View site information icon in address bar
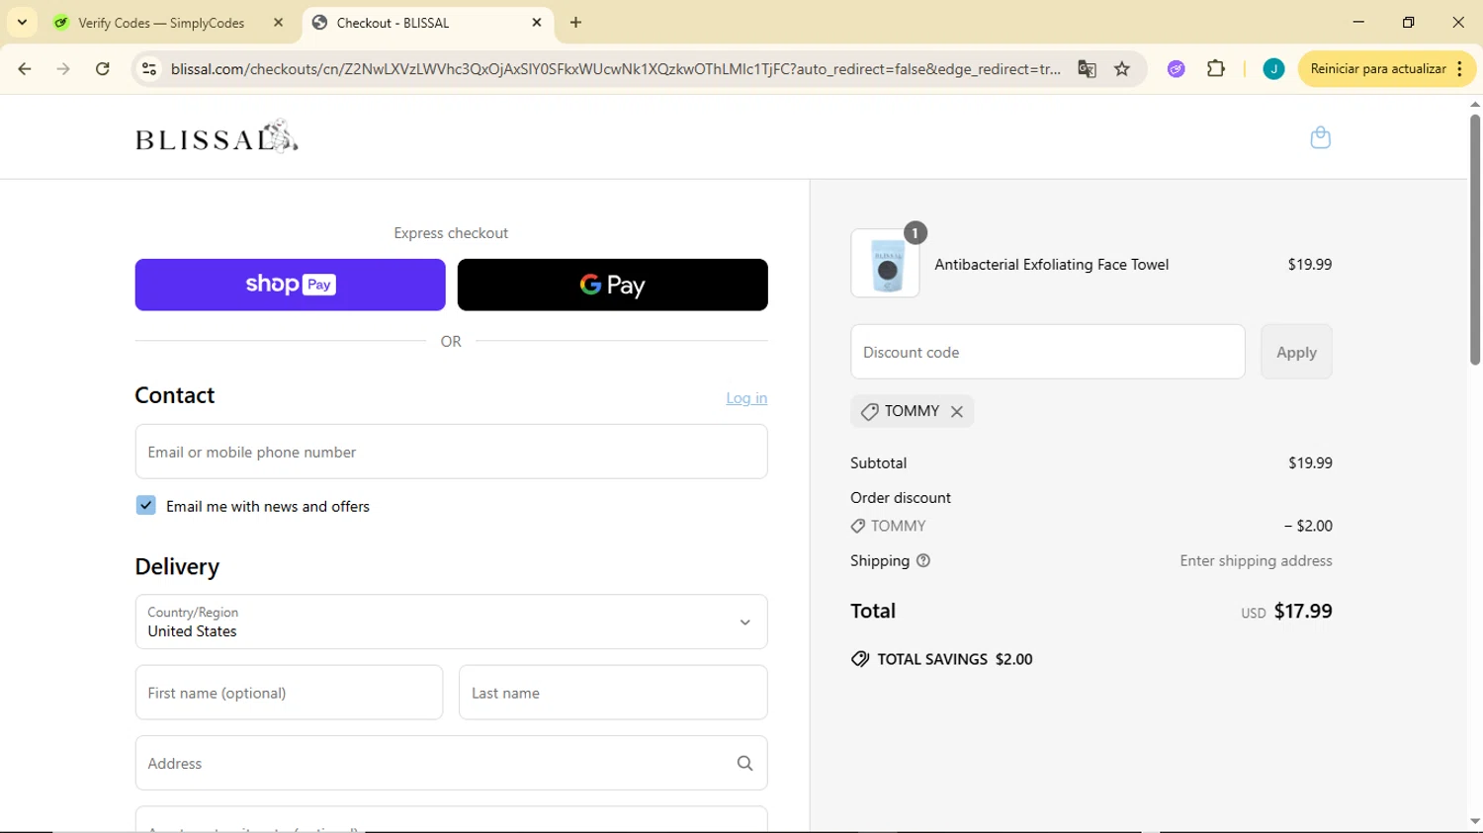The height and width of the screenshot is (833, 1483). pyautogui.click(x=149, y=69)
